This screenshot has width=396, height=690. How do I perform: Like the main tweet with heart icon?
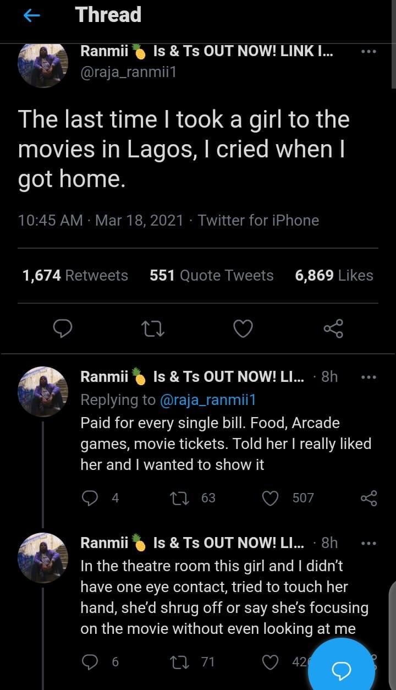click(x=243, y=328)
